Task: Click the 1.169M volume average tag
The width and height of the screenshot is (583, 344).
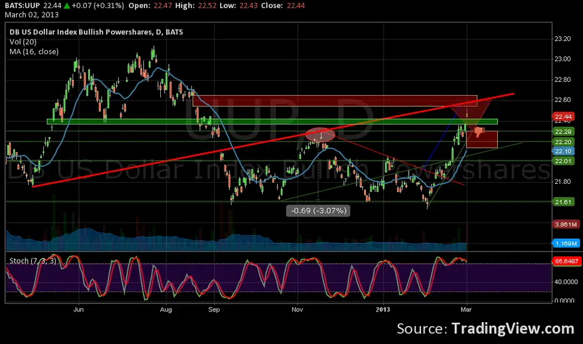Action: click(x=566, y=243)
